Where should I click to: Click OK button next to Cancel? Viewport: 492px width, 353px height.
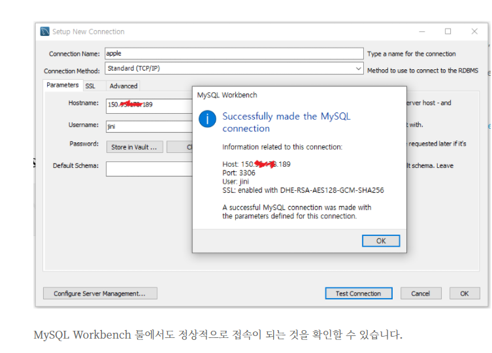(x=465, y=294)
